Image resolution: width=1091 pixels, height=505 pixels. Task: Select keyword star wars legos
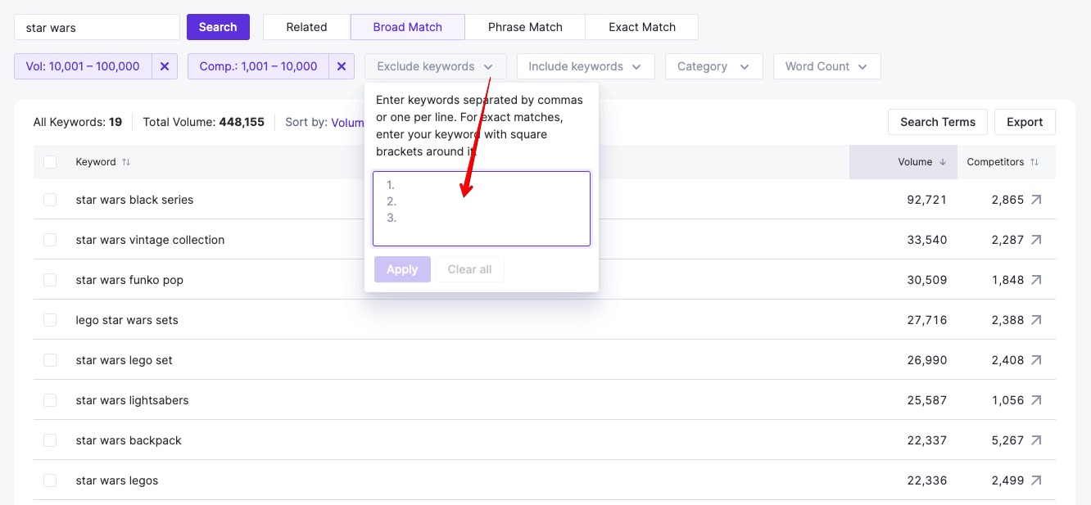[x=117, y=480]
